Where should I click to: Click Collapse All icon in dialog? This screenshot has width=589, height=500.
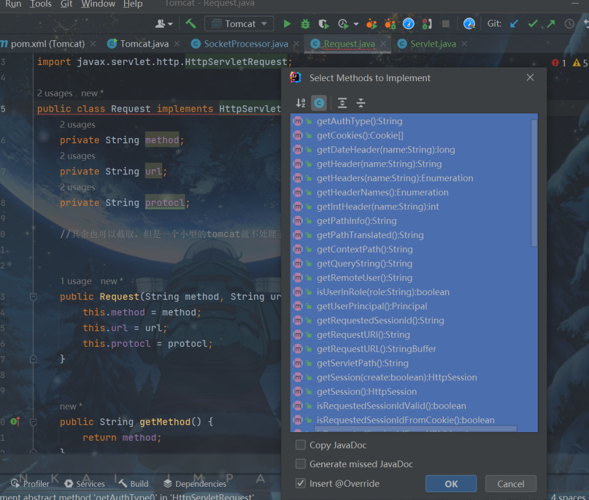(x=361, y=103)
